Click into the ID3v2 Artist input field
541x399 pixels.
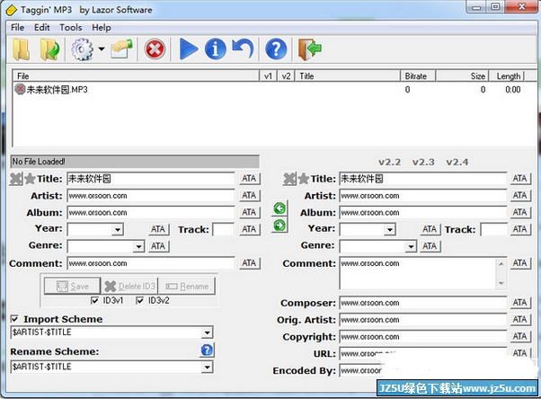click(423, 196)
